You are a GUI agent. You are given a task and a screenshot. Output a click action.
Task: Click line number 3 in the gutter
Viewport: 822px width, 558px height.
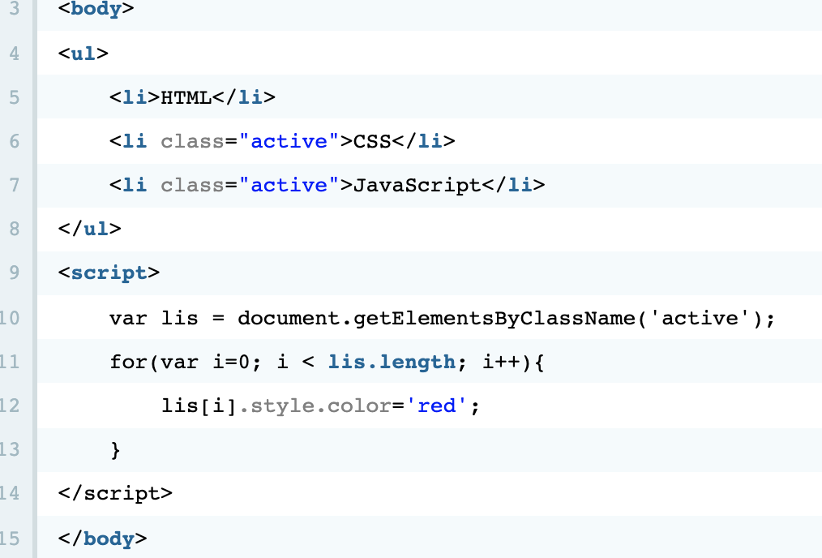tap(14, 9)
